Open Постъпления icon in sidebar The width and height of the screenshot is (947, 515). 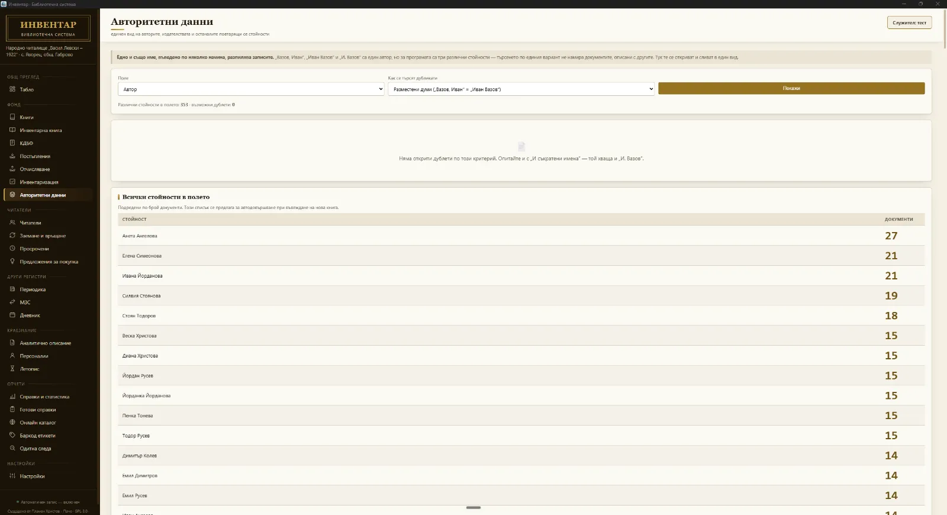point(12,156)
